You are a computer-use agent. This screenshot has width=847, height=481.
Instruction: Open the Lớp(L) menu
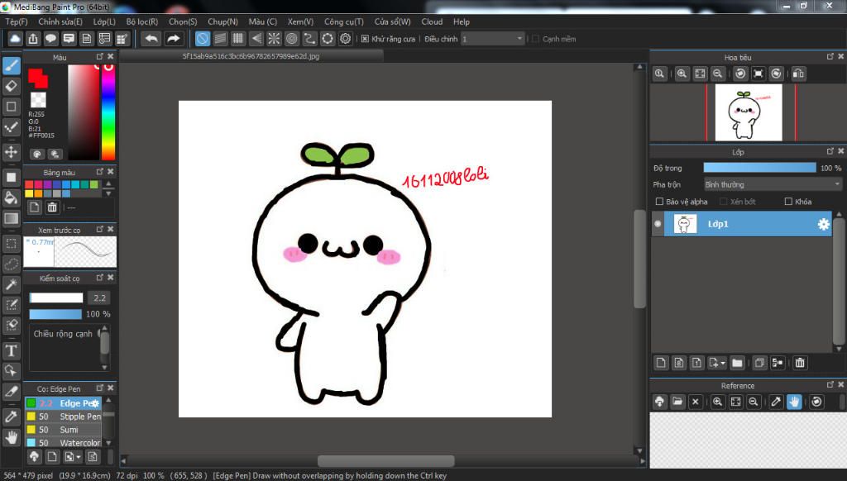(104, 21)
